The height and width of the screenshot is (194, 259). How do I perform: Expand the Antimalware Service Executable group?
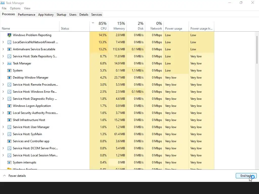coord(3,49)
